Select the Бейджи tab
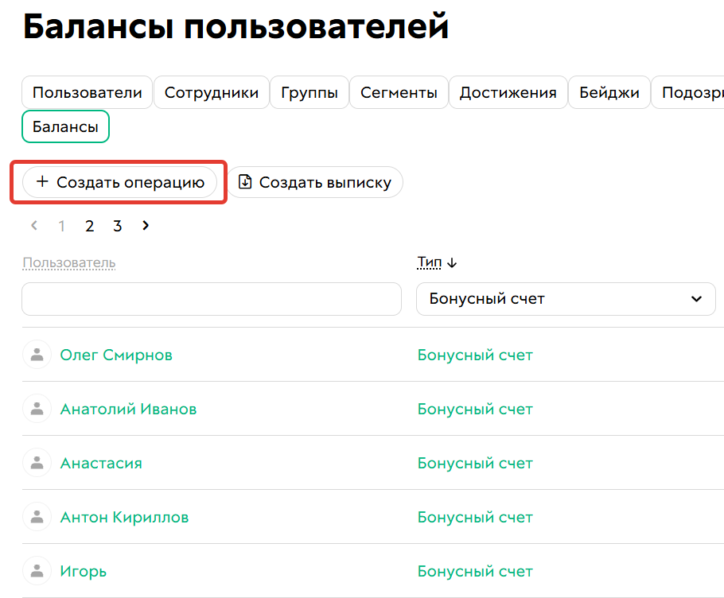Viewport: 724px width, 598px height. pos(609,92)
